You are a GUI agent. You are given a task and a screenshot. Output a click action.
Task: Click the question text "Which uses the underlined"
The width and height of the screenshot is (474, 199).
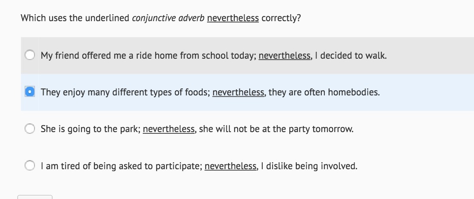pyautogui.click(x=75, y=18)
